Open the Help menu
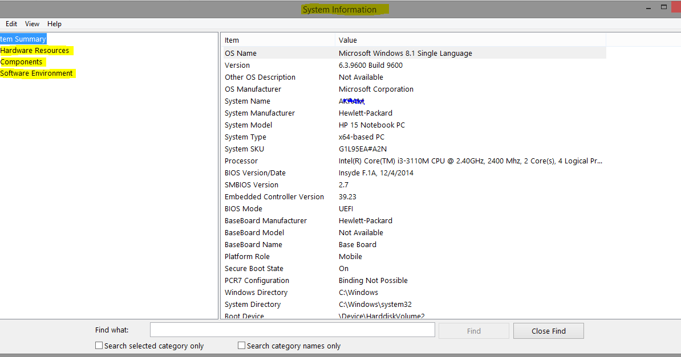This screenshot has height=357, width=681. (54, 24)
